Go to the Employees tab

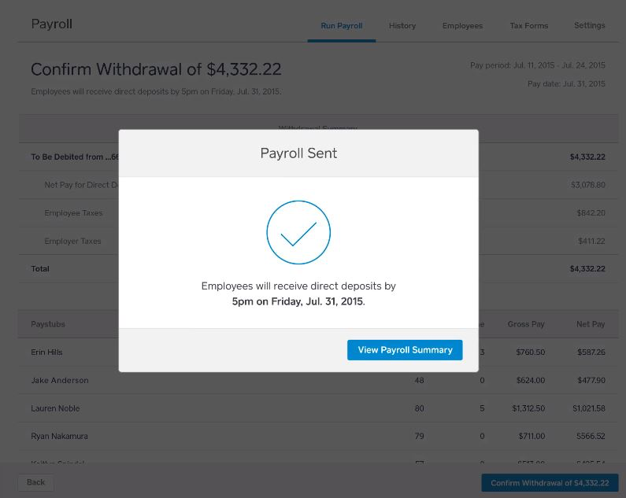(x=462, y=26)
